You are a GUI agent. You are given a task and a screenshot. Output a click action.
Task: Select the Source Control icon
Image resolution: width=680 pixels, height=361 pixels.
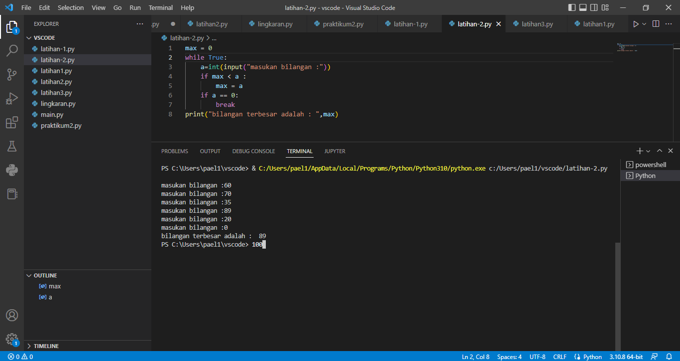pyautogui.click(x=12, y=74)
